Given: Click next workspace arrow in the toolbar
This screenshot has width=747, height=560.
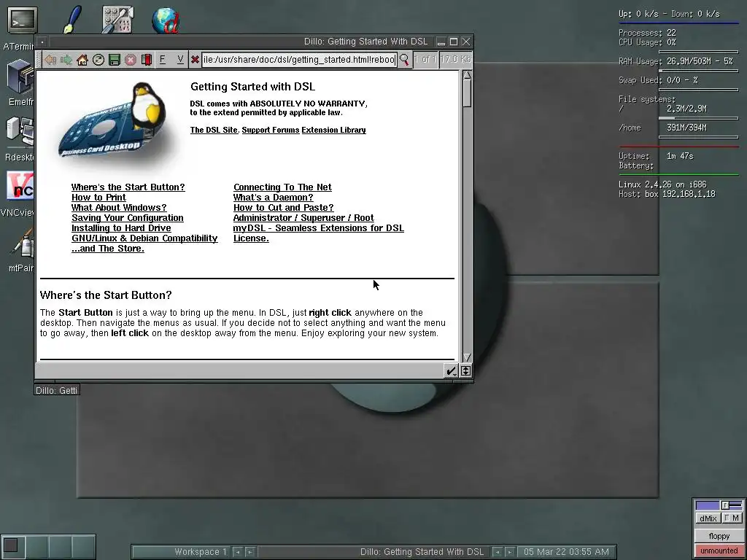Looking at the screenshot, I should (x=249, y=552).
